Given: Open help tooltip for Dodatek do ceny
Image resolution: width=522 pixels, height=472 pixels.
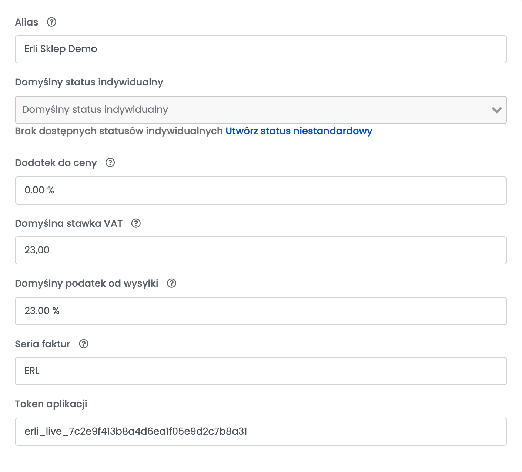Looking at the screenshot, I should pos(110,163).
